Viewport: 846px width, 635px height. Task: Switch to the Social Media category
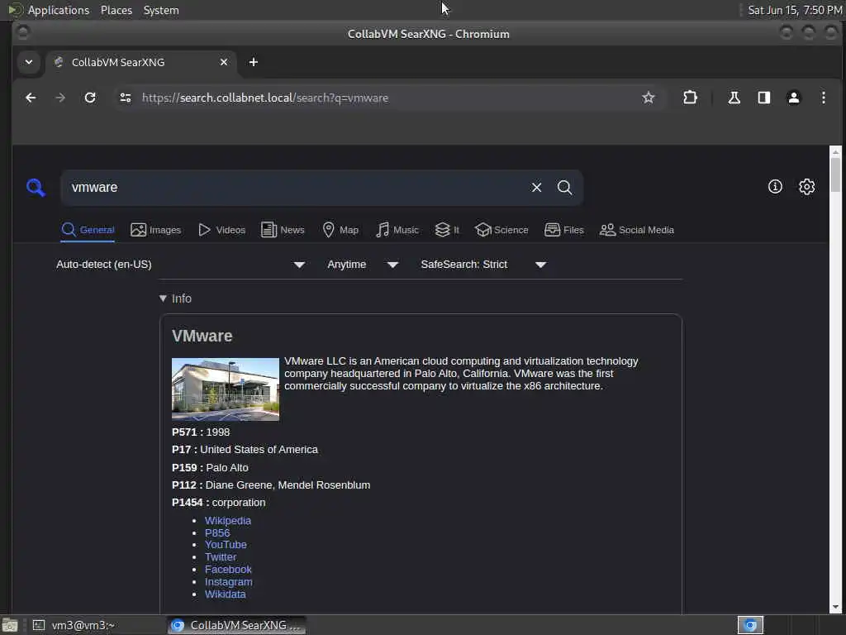[x=637, y=230]
